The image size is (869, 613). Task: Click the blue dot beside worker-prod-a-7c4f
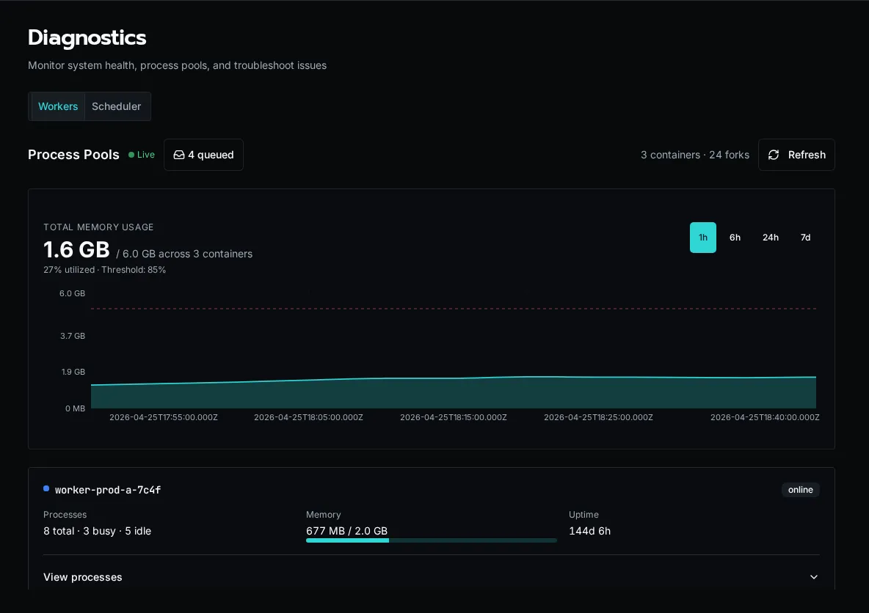(x=46, y=488)
